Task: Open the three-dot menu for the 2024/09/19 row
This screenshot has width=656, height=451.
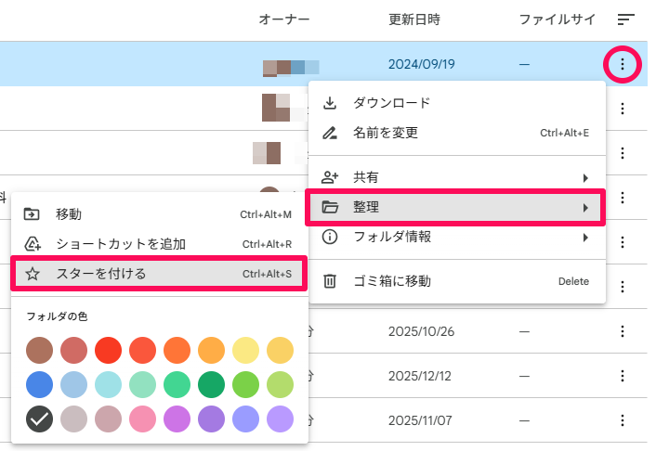Action: [623, 64]
